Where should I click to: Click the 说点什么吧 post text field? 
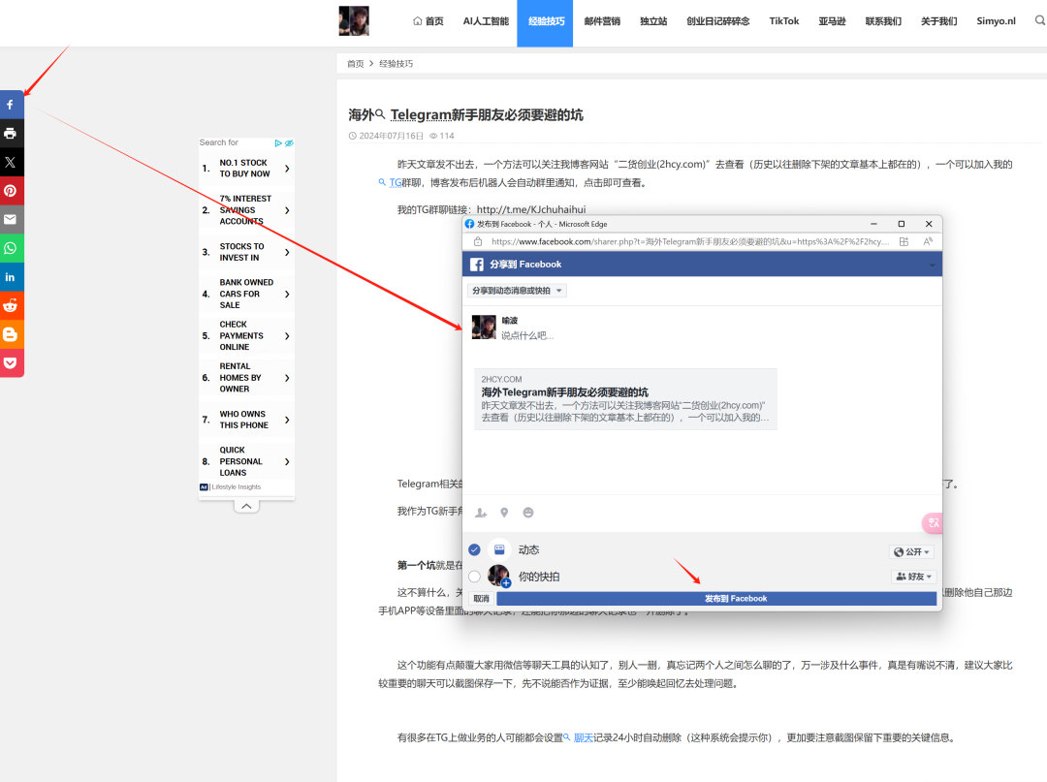point(527,335)
